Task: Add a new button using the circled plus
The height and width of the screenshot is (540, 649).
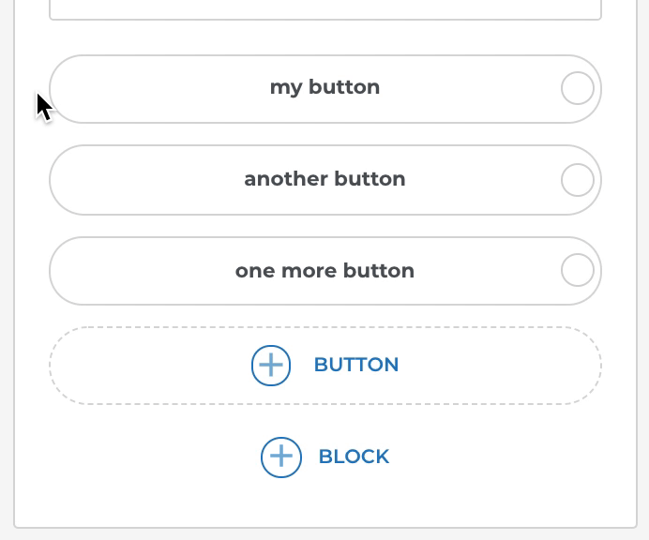Action: 271,365
